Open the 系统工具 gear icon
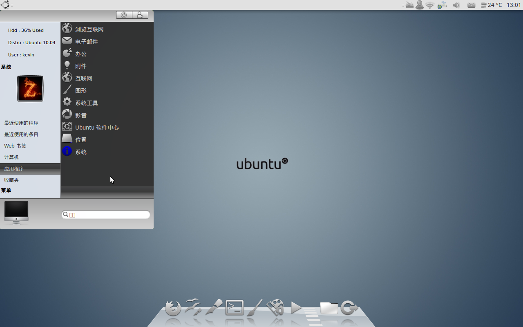This screenshot has width=523, height=327. [67, 102]
